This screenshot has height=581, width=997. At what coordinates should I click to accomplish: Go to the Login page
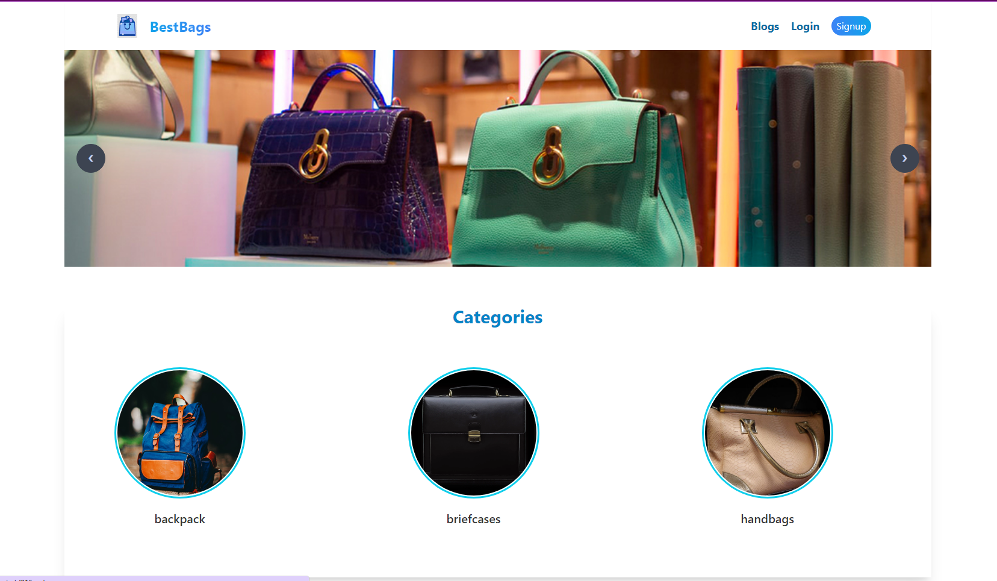click(x=805, y=26)
